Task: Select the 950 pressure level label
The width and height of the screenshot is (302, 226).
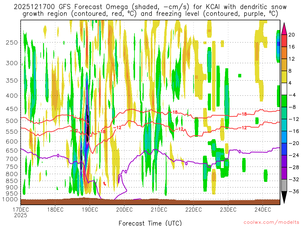Action: coord(12,194)
